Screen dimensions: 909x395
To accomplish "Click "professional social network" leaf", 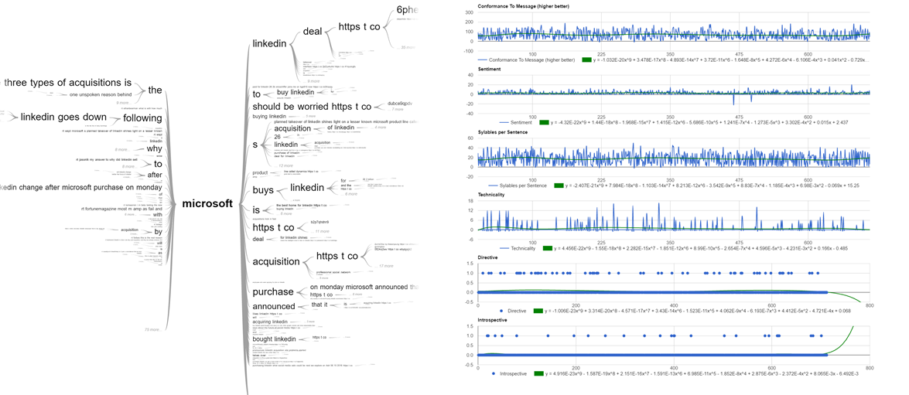I will 334,272.
